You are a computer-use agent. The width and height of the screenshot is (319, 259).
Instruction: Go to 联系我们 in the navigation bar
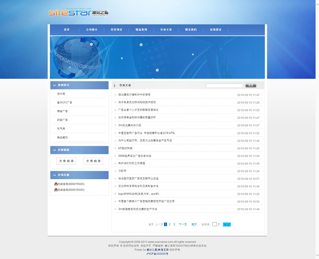191,30
